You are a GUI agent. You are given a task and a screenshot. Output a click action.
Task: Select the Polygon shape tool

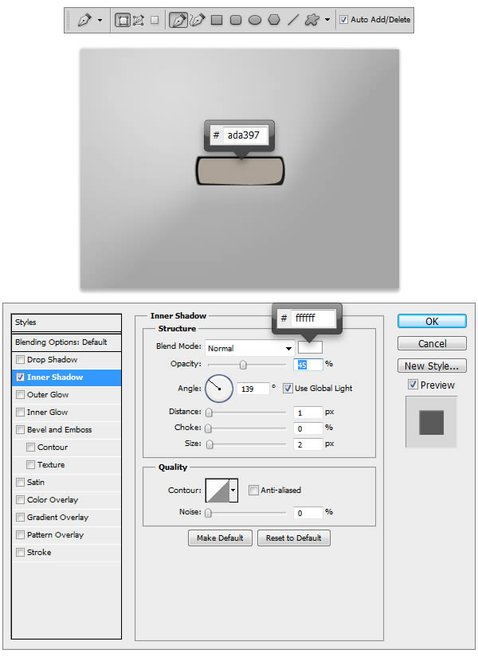[274, 20]
